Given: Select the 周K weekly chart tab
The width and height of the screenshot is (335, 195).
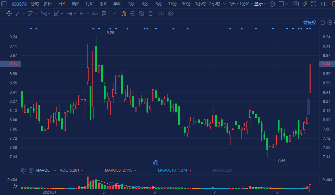Looking at the screenshot, I should point(75,4).
